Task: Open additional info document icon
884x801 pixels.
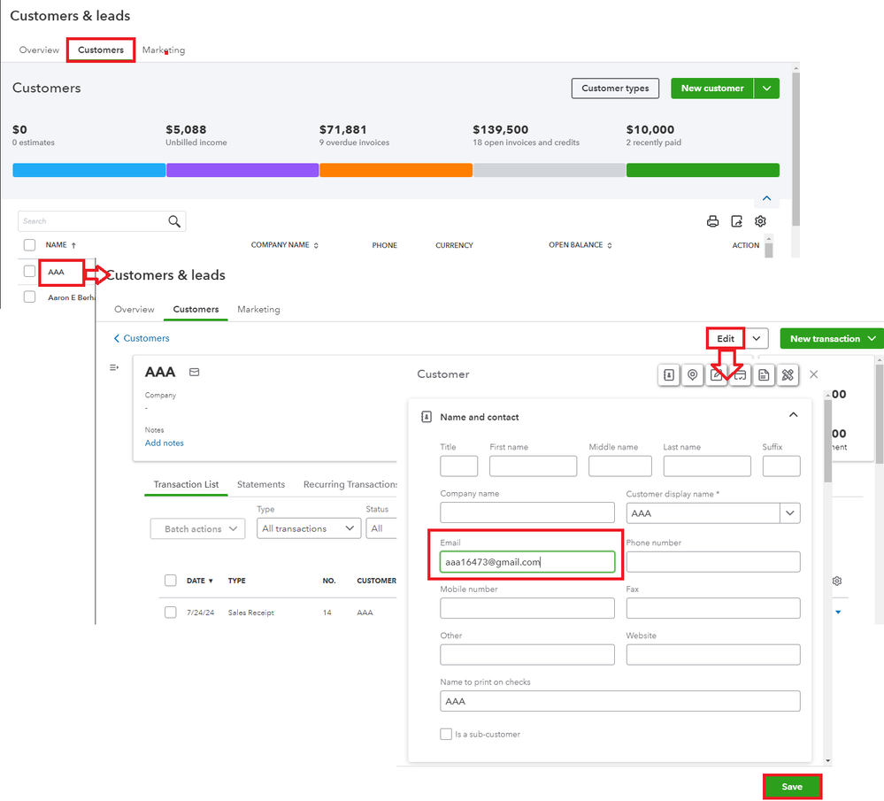Action: [x=764, y=375]
